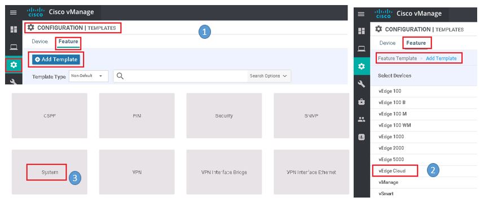Select vEdge 100 WM device
Image resolution: width=480 pixels, height=203 pixels.
(x=424, y=125)
